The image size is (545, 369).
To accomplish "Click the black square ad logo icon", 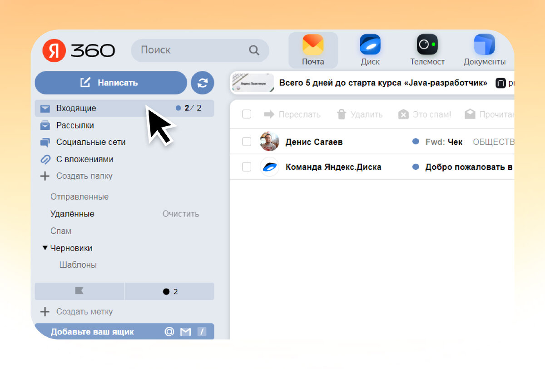I will click(500, 83).
